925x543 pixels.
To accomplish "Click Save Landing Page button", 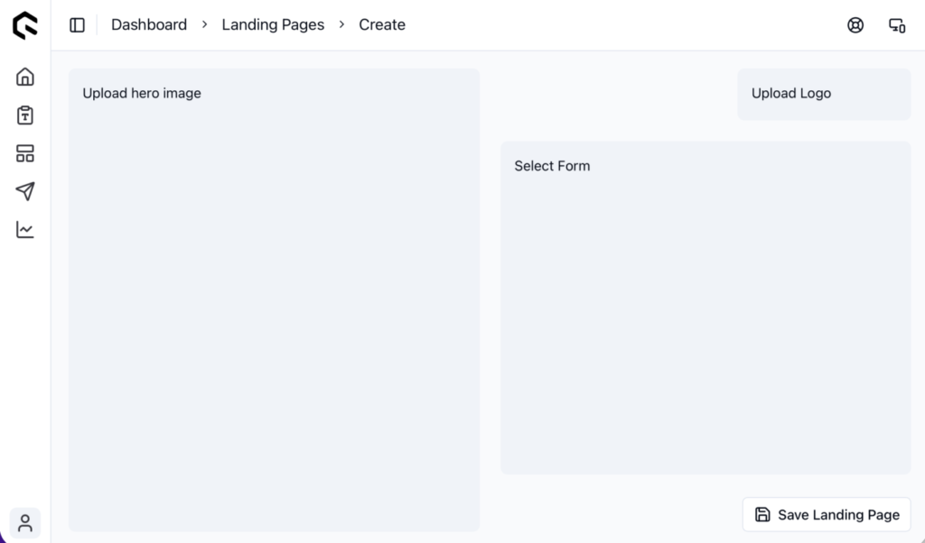I will click(x=827, y=515).
